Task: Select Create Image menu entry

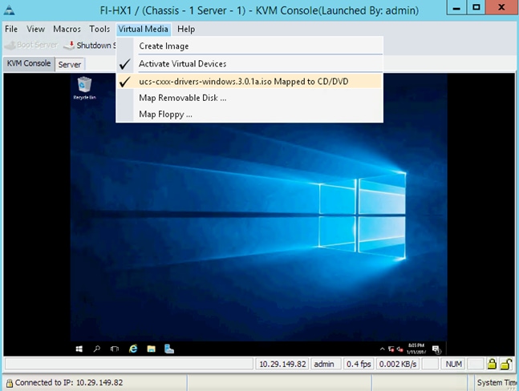Action: tap(249, 46)
